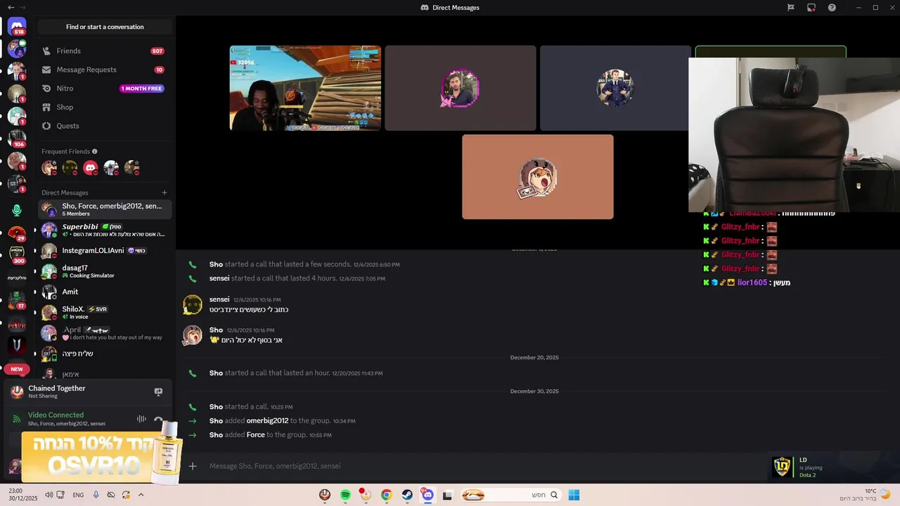Click the 1 MONTH FREE Nitro badge

142,89
